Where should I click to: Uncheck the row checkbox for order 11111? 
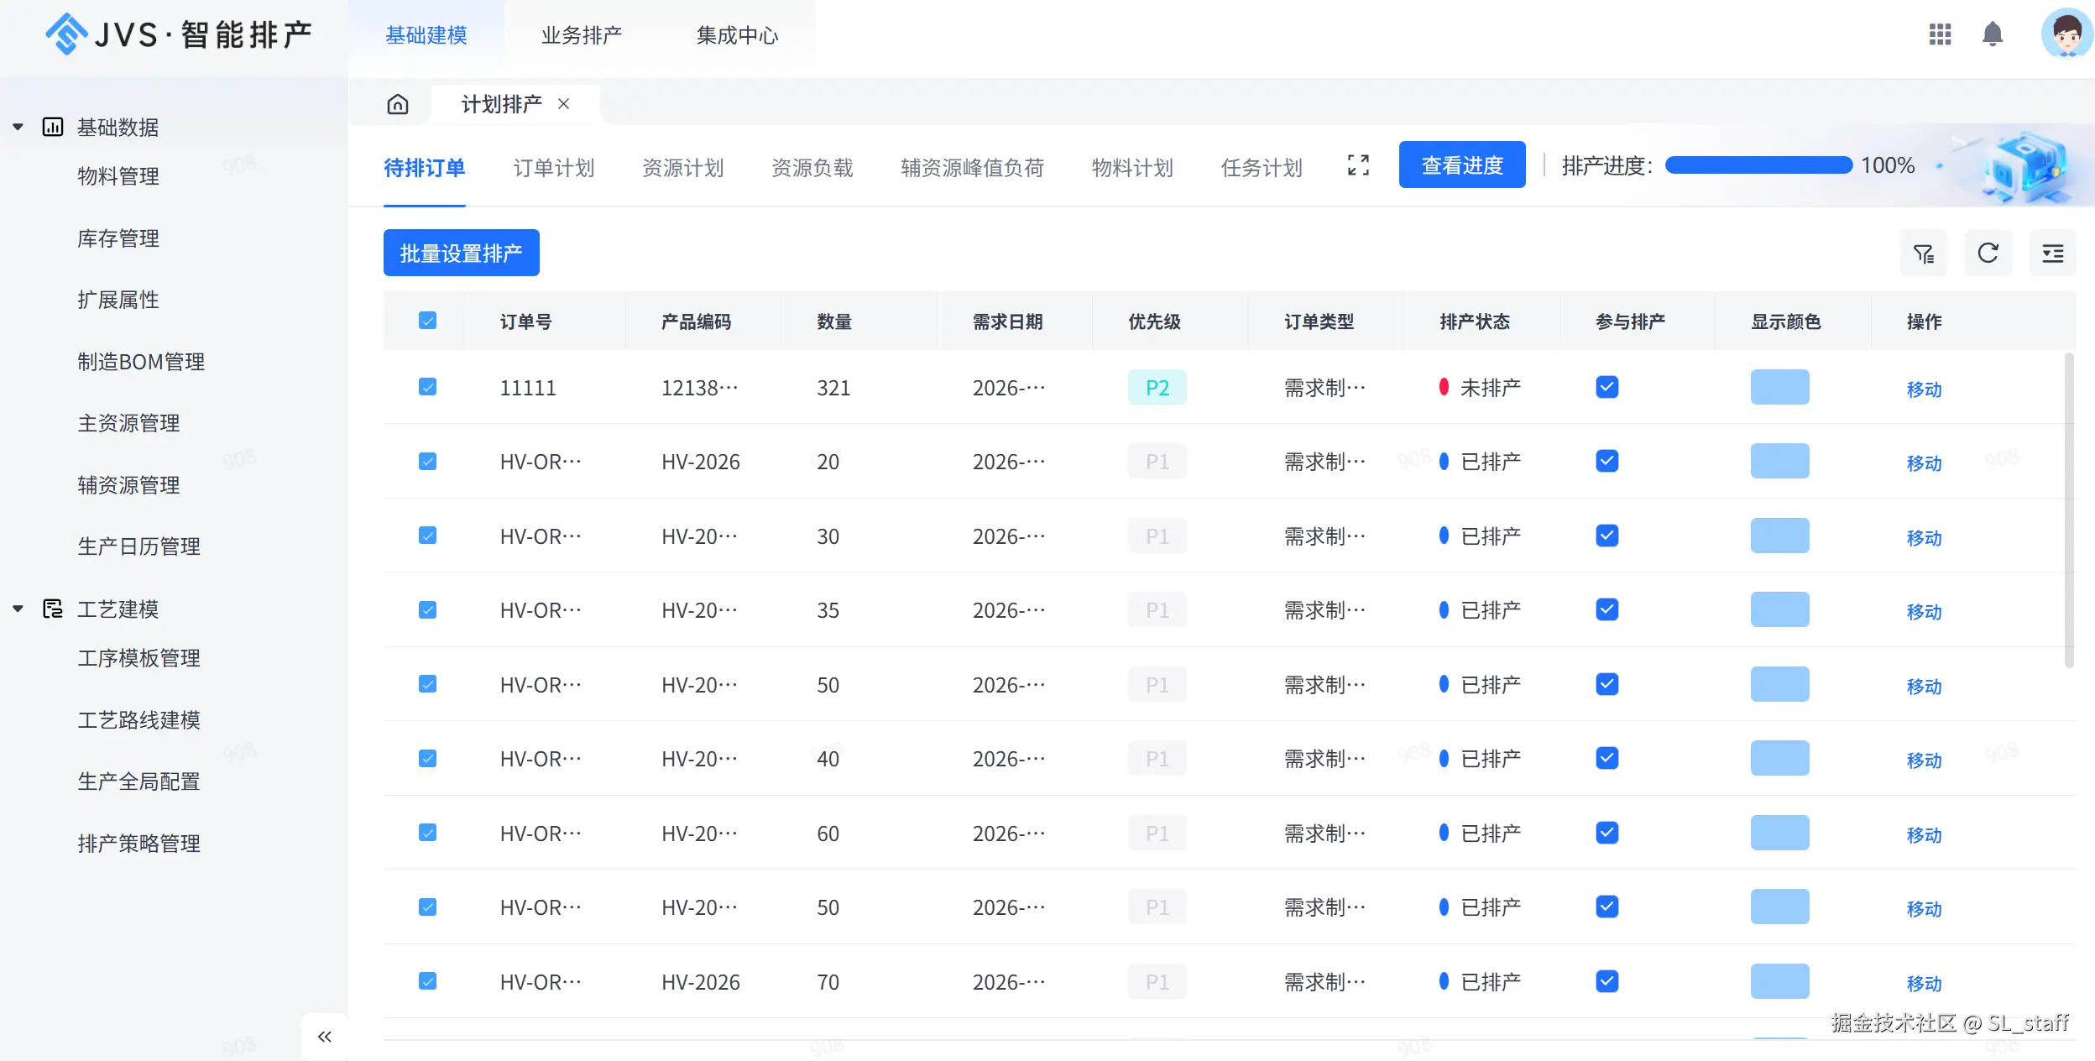(x=427, y=387)
